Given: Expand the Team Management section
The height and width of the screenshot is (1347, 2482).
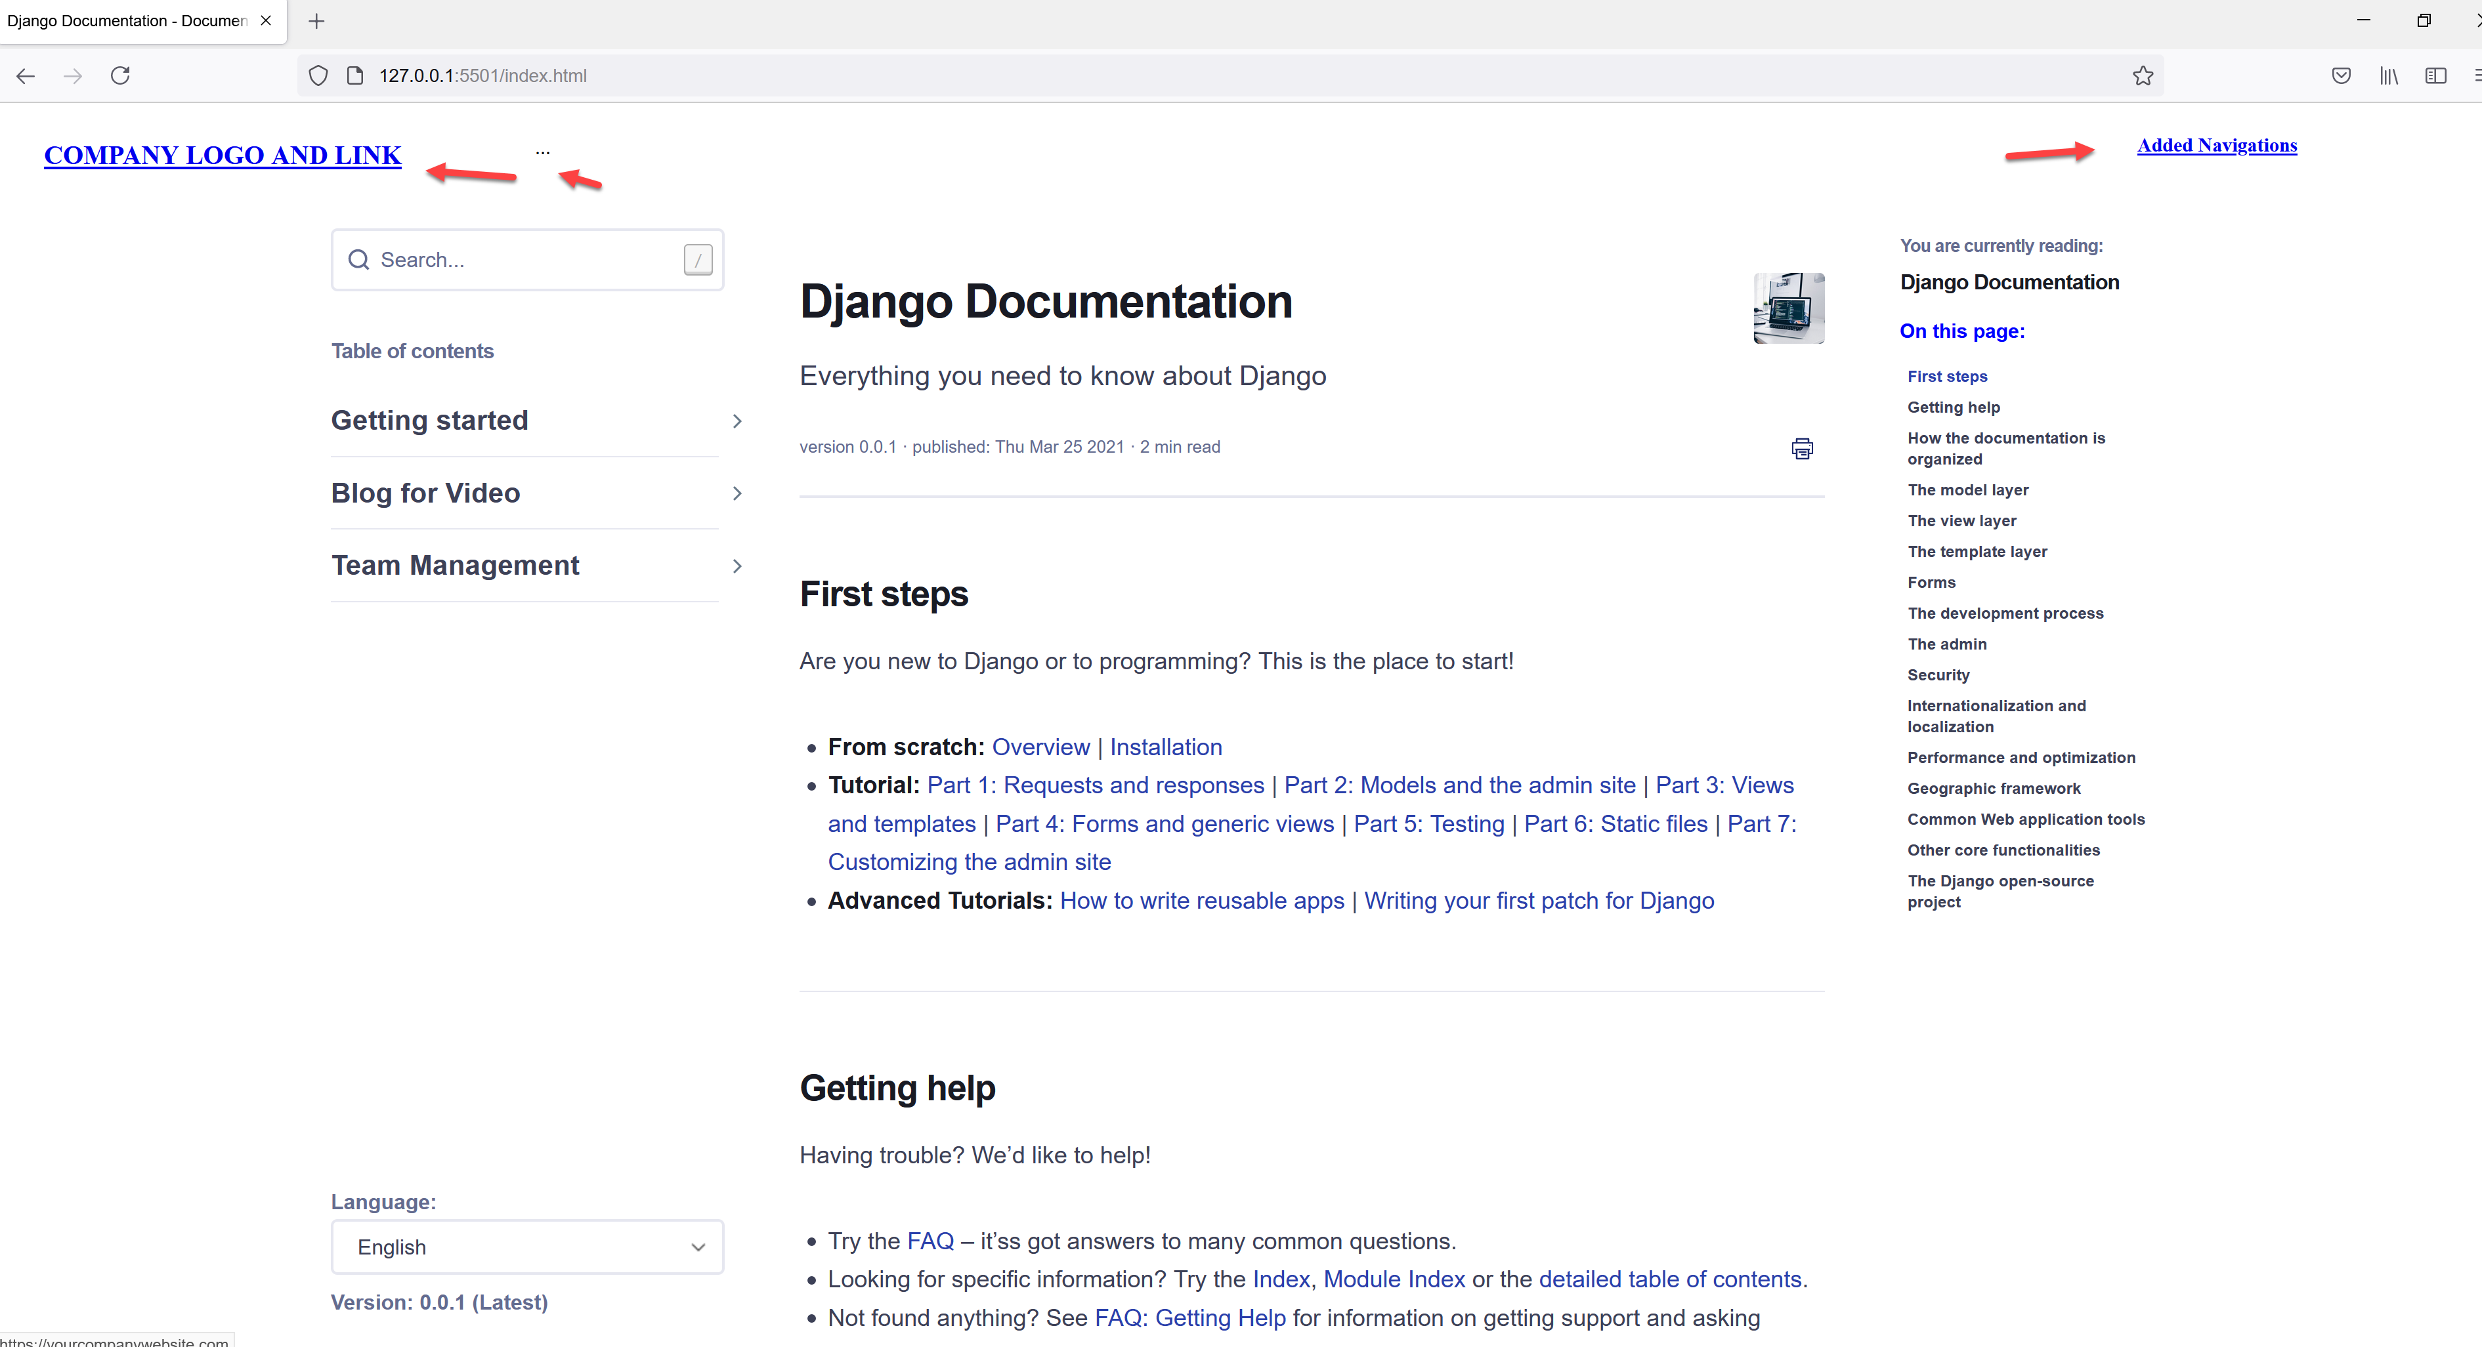Looking at the screenshot, I should (x=737, y=566).
